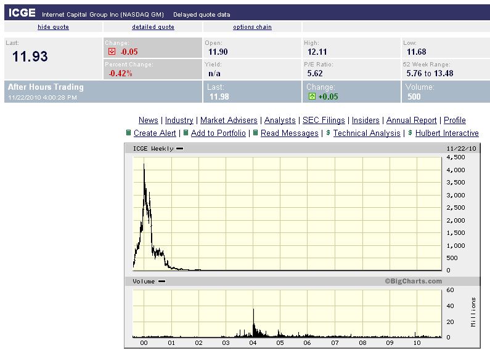Viewport: 490px width, 356px height.
Task: Click the after hours volume 500
Action: point(414,97)
